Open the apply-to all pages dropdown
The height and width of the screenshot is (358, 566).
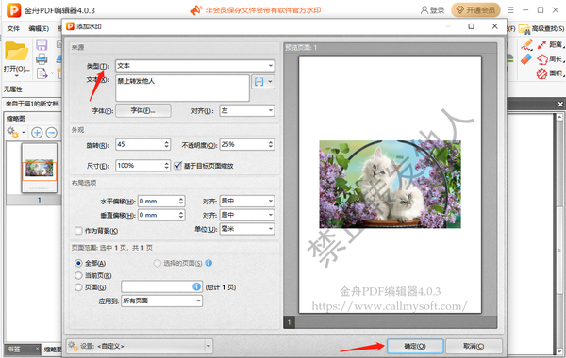tap(161, 301)
